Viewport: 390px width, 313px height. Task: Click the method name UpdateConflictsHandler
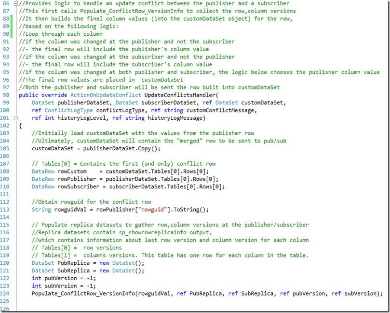(180, 95)
